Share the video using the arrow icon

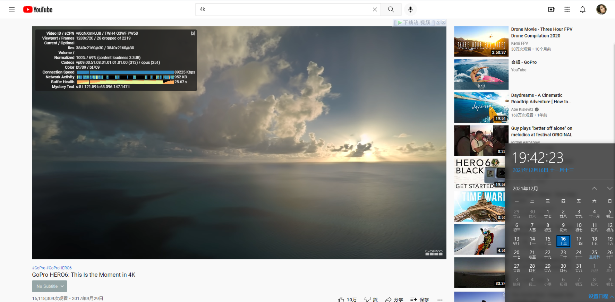(388, 300)
